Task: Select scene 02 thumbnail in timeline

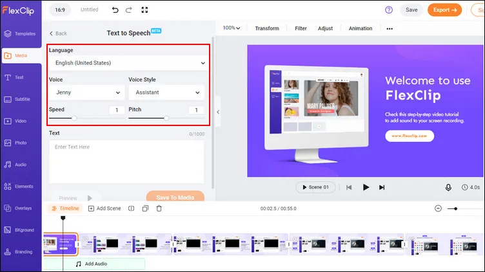Action: [126, 244]
